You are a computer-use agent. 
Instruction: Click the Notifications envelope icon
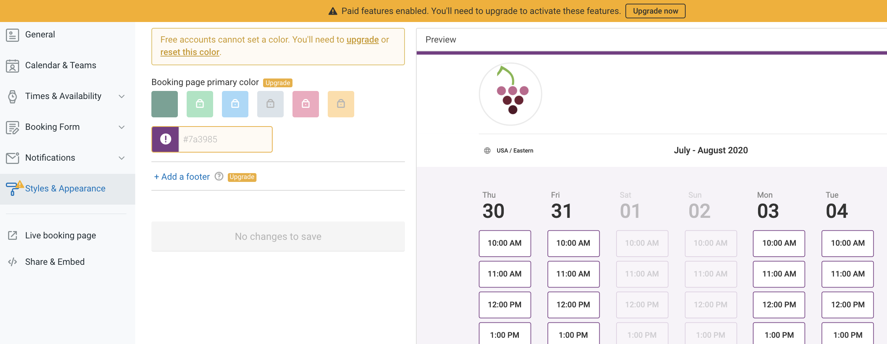tap(12, 158)
